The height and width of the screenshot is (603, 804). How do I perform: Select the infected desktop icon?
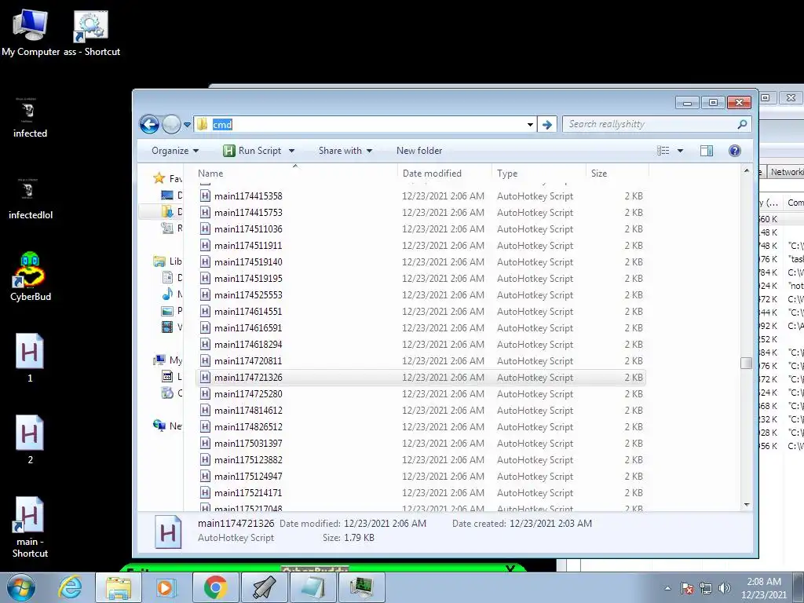point(30,117)
